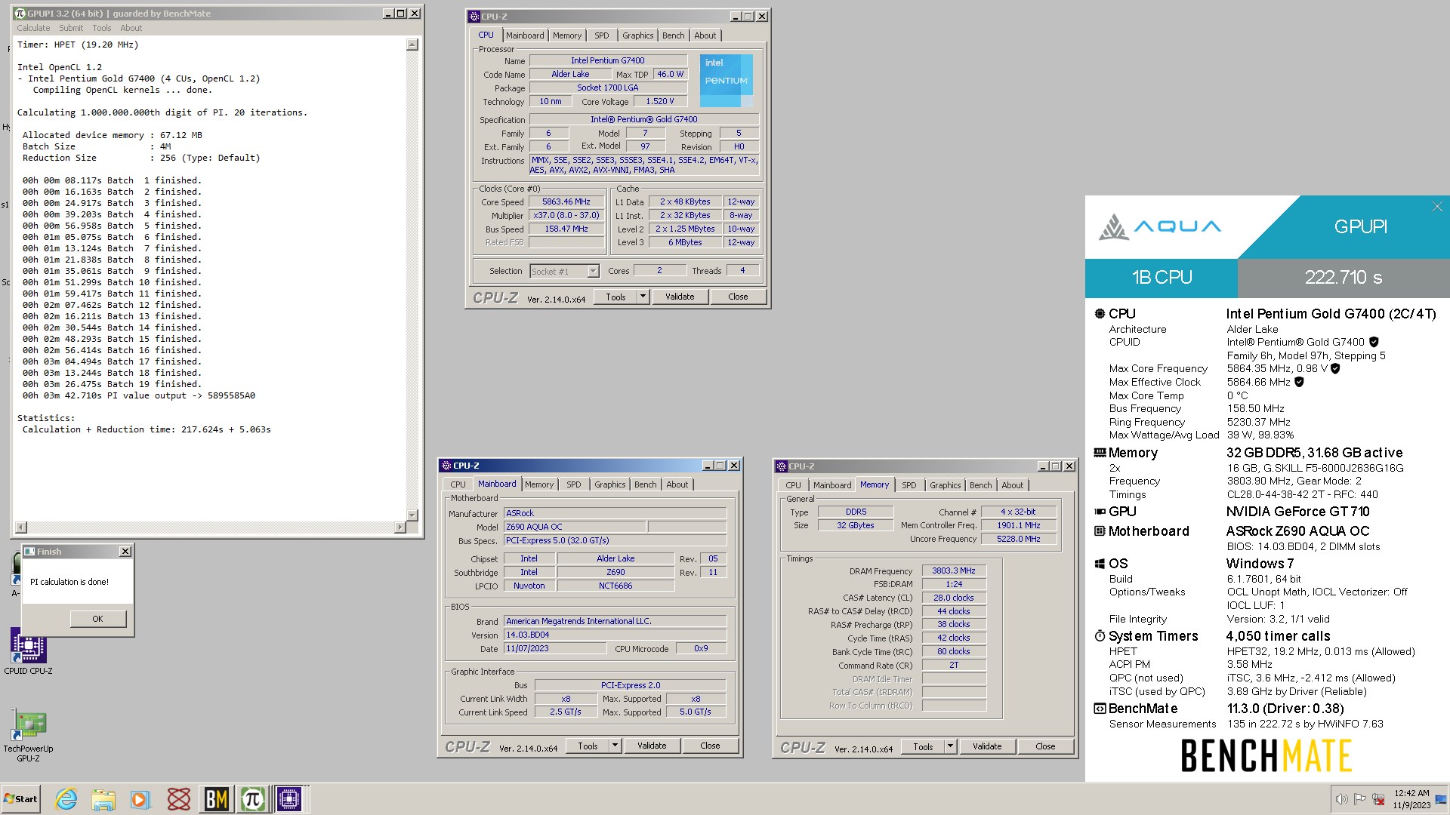Image resolution: width=1450 pixels, height=815 pixels.
Task: Close the BenchMate result panel with X
Action: 1437,207
